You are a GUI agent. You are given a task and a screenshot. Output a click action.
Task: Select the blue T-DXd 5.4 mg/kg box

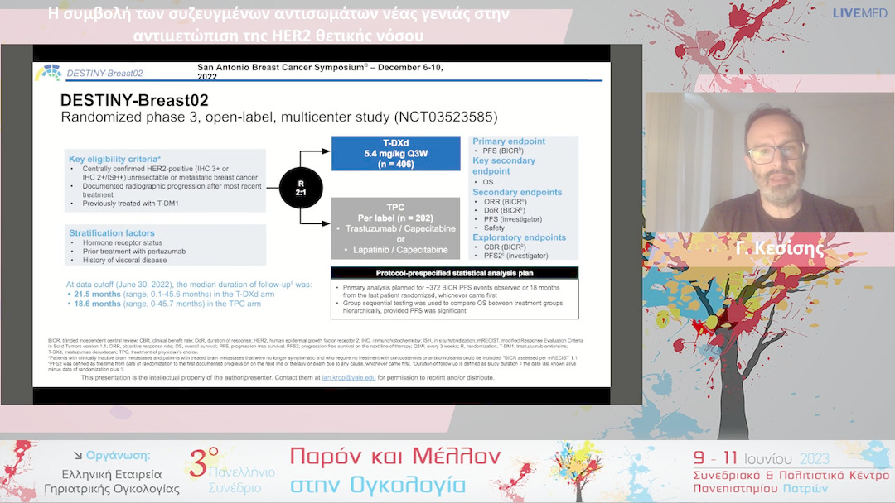click(395, 153)
